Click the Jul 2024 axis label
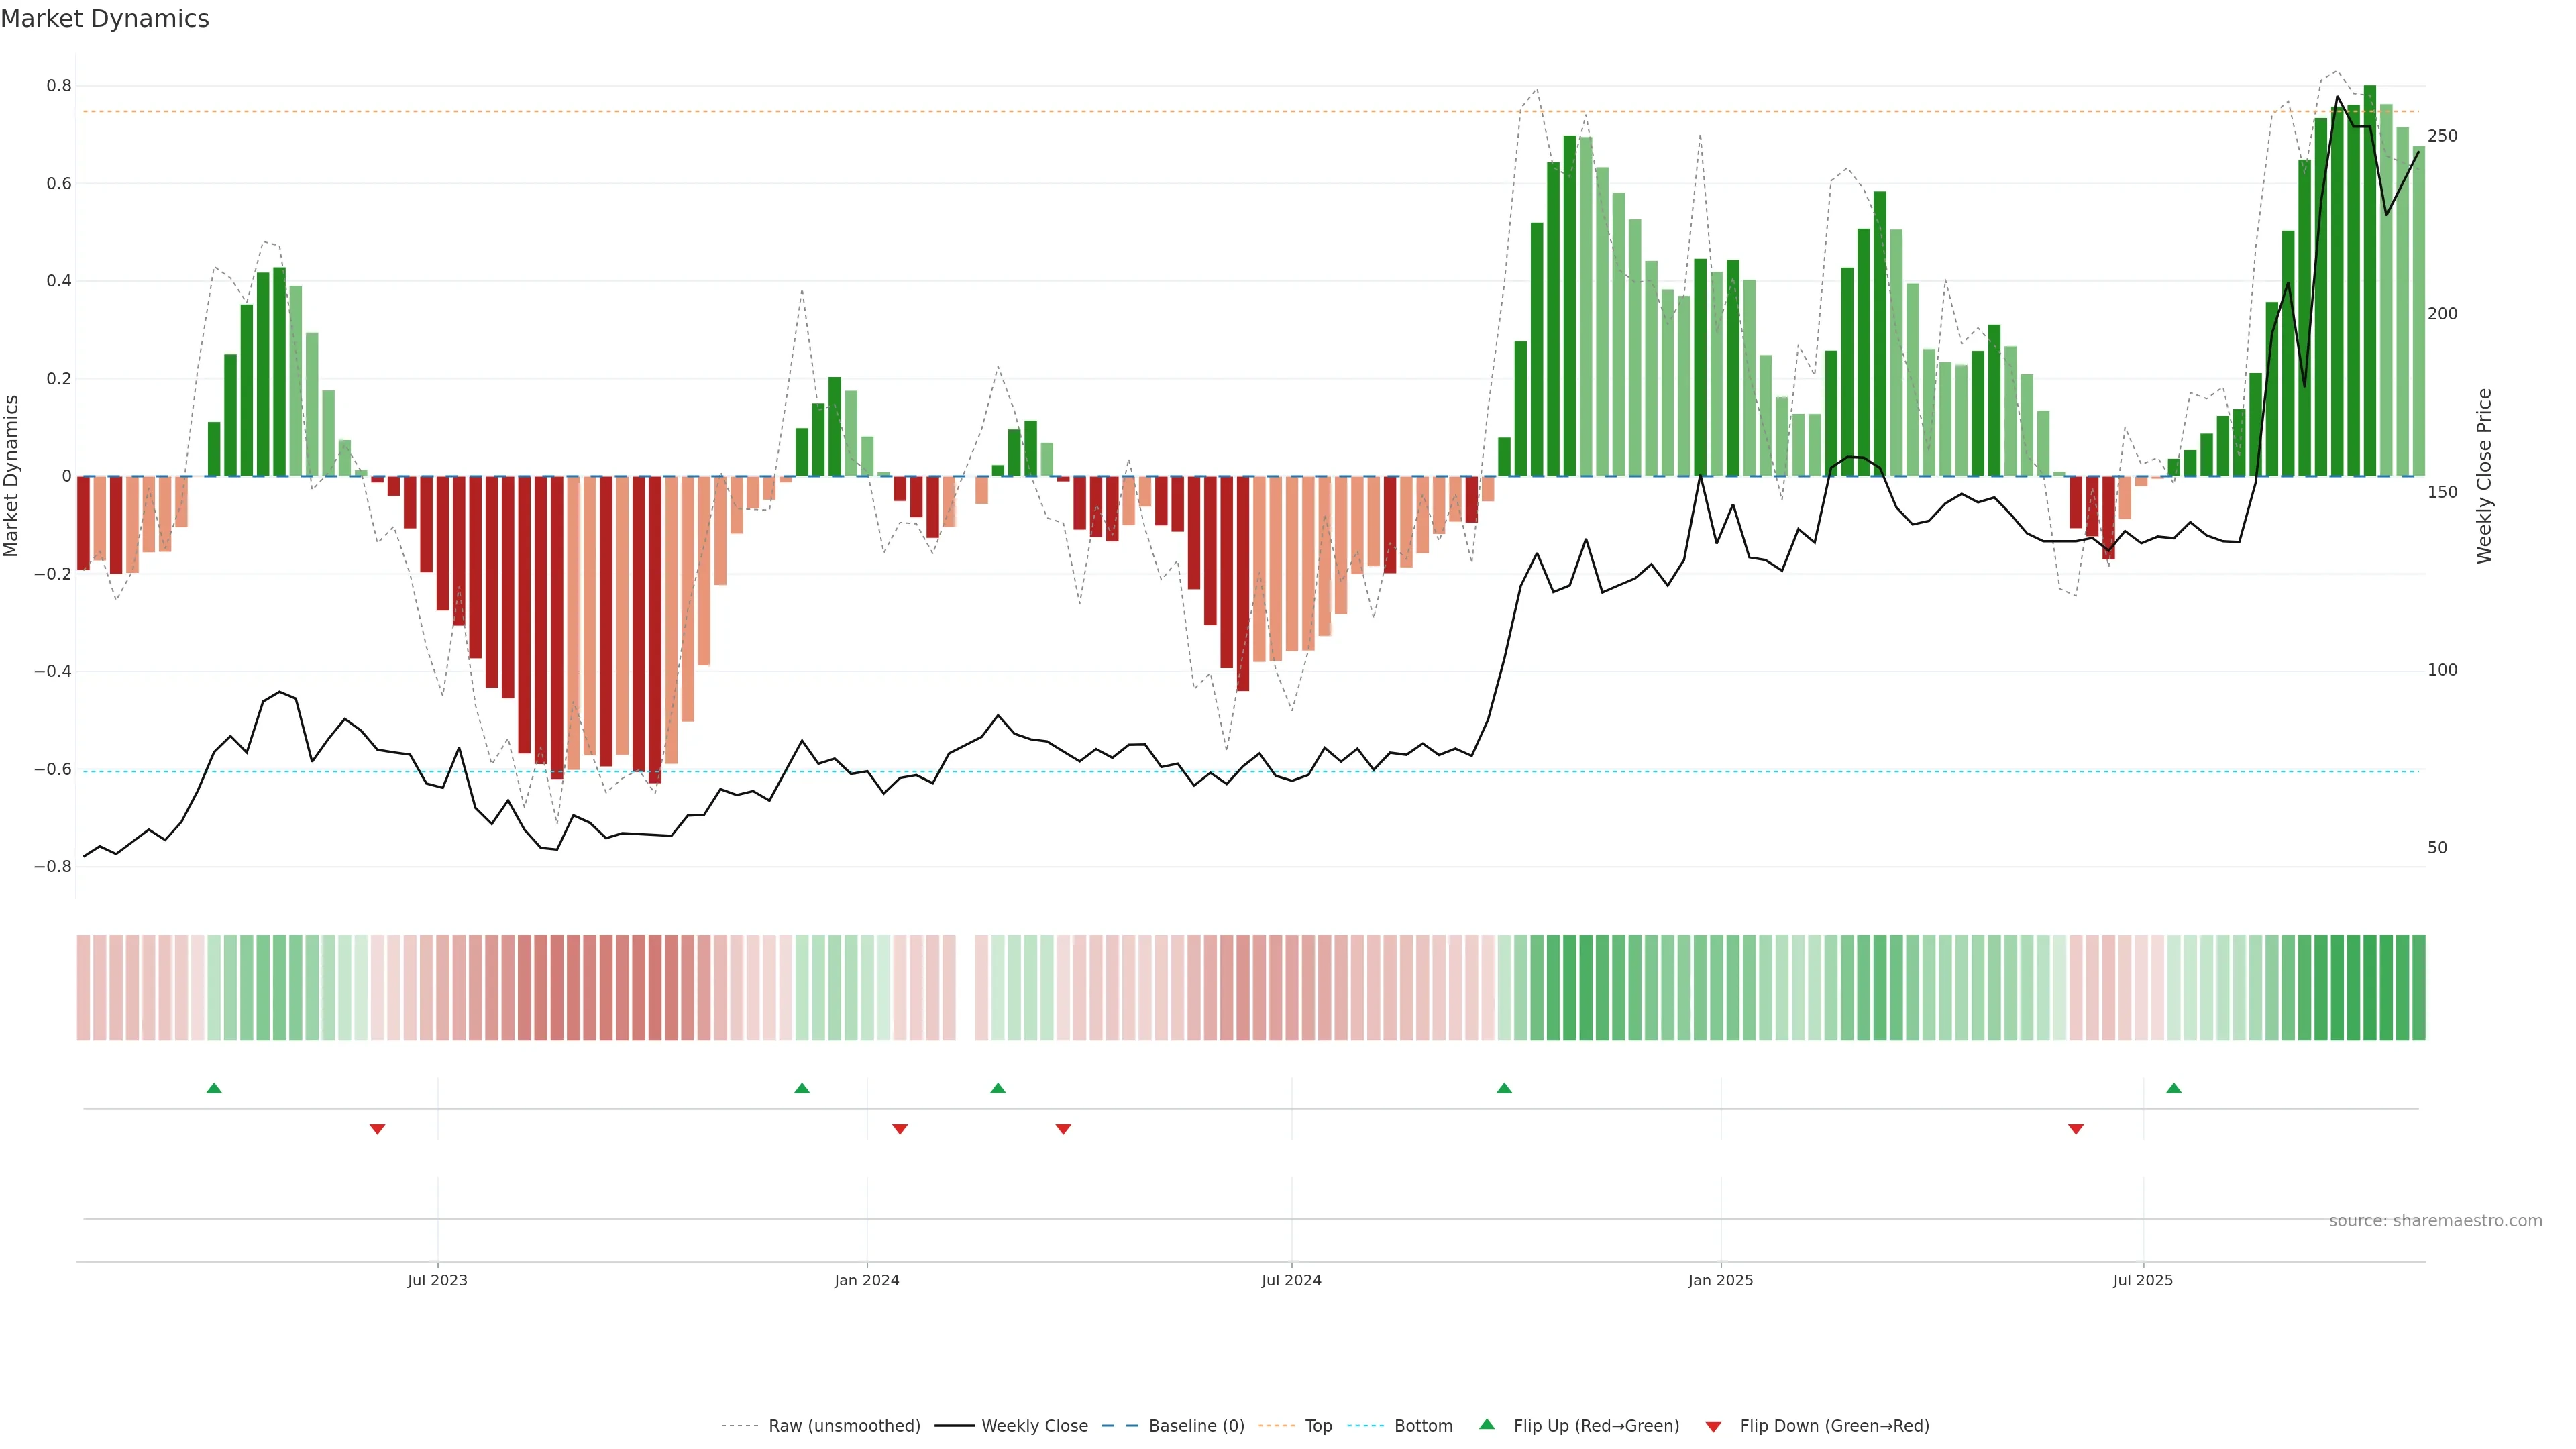Screen dimensions: 2576x1449 pos(1291,1280)
